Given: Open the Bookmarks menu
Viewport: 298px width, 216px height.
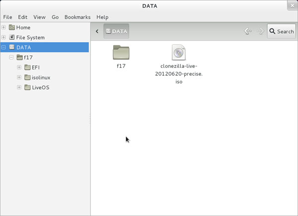Looking at the screenshot, I should point(77,17).
